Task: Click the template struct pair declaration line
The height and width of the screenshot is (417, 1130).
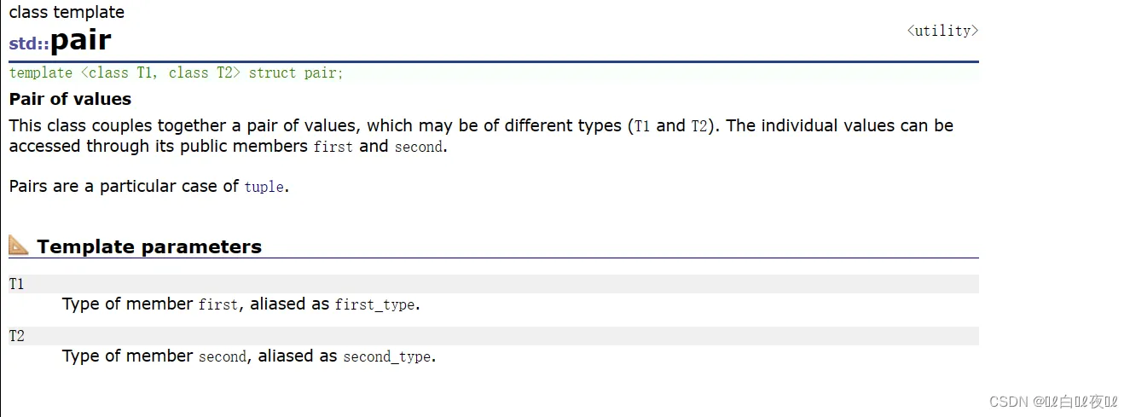Action: tap(176, 72)
